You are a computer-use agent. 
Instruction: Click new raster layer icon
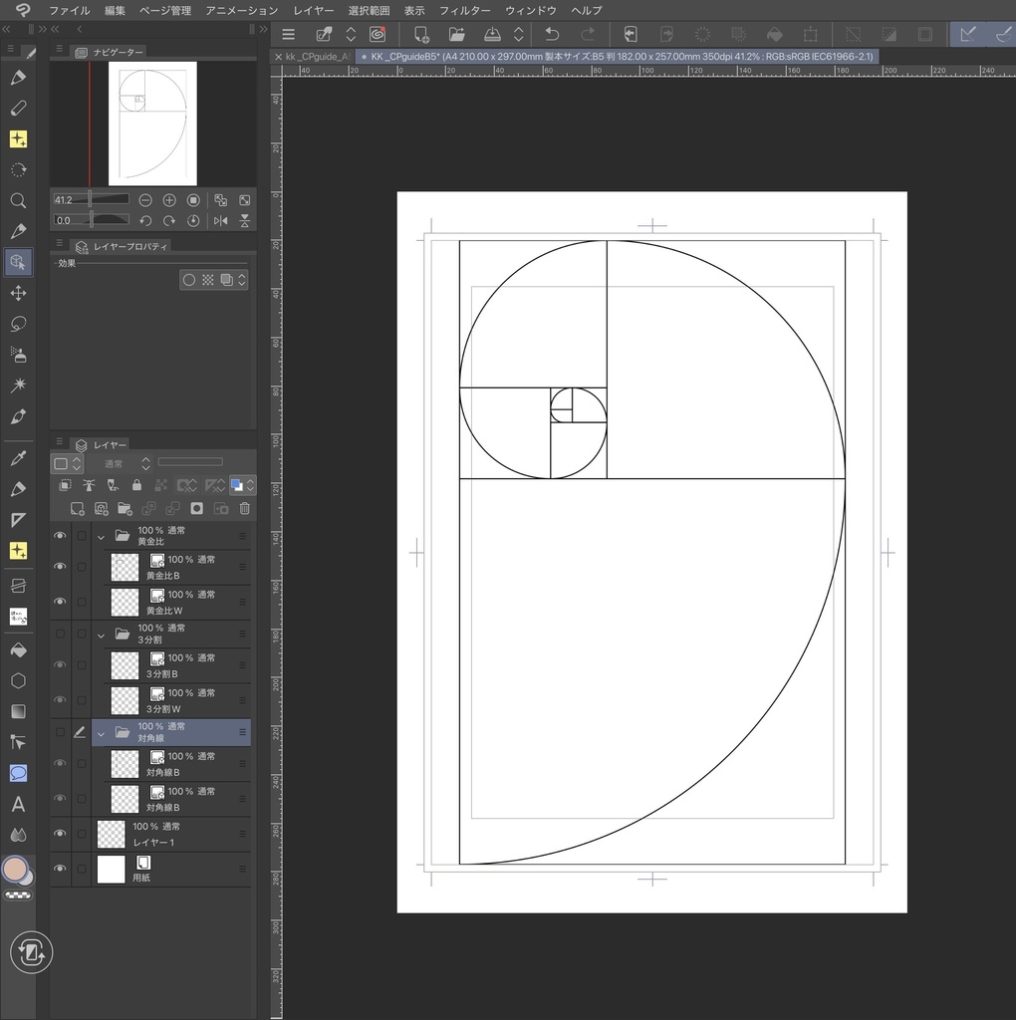tap(78, 509)
